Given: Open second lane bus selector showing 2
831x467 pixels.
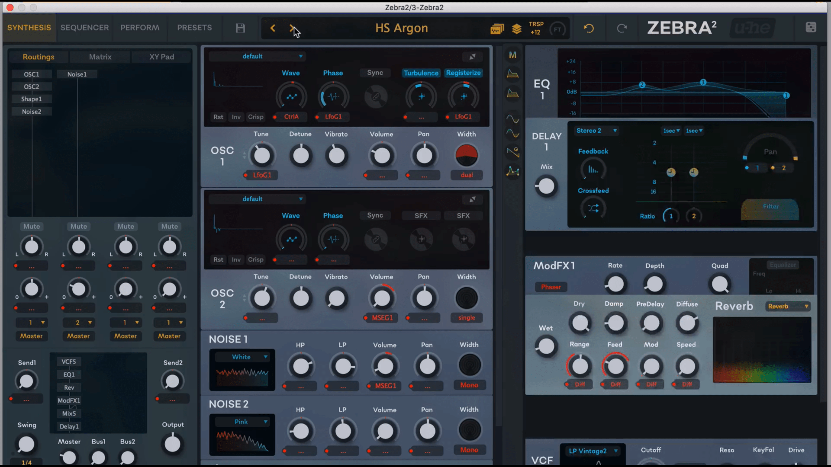Looking at the screenshot, I should pos(78,323).
